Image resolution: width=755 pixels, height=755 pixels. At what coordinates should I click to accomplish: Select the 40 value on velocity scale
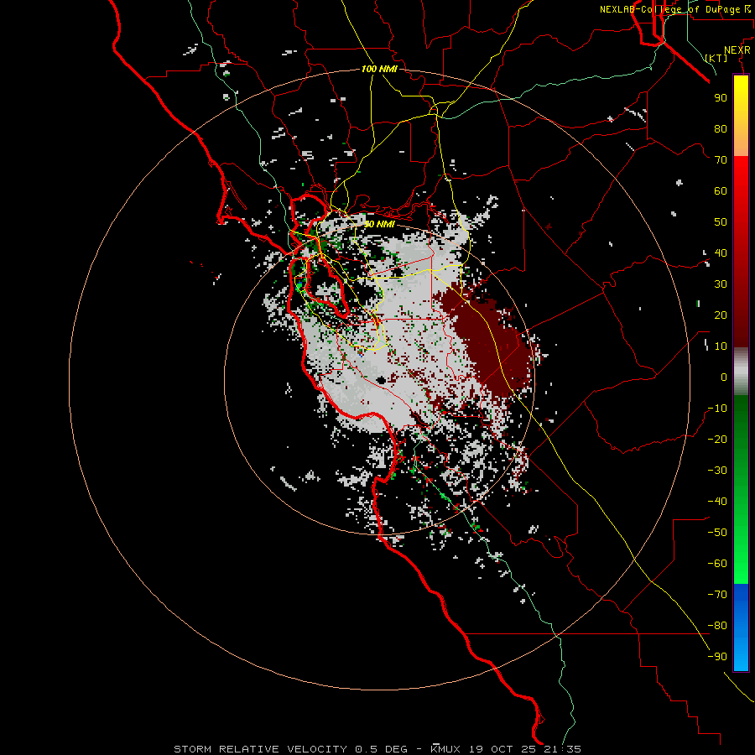[721, 253]
